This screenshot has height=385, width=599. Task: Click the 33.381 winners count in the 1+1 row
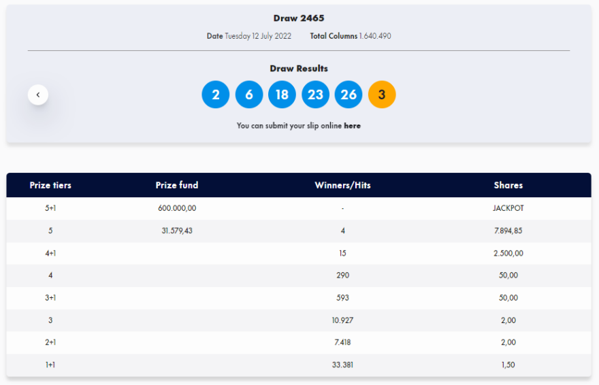(342, 365)
